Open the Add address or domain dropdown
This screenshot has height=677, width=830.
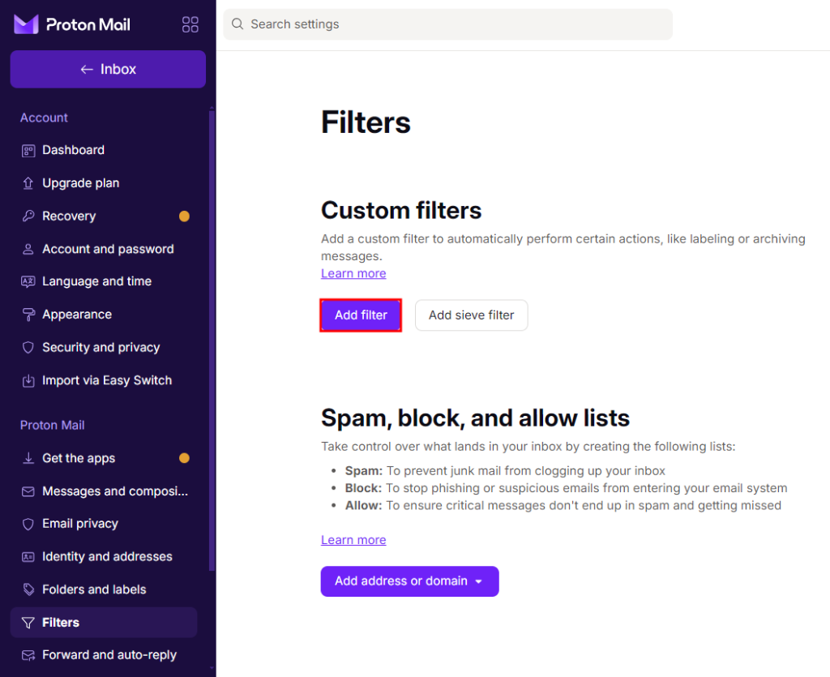[x=409, y=581]
